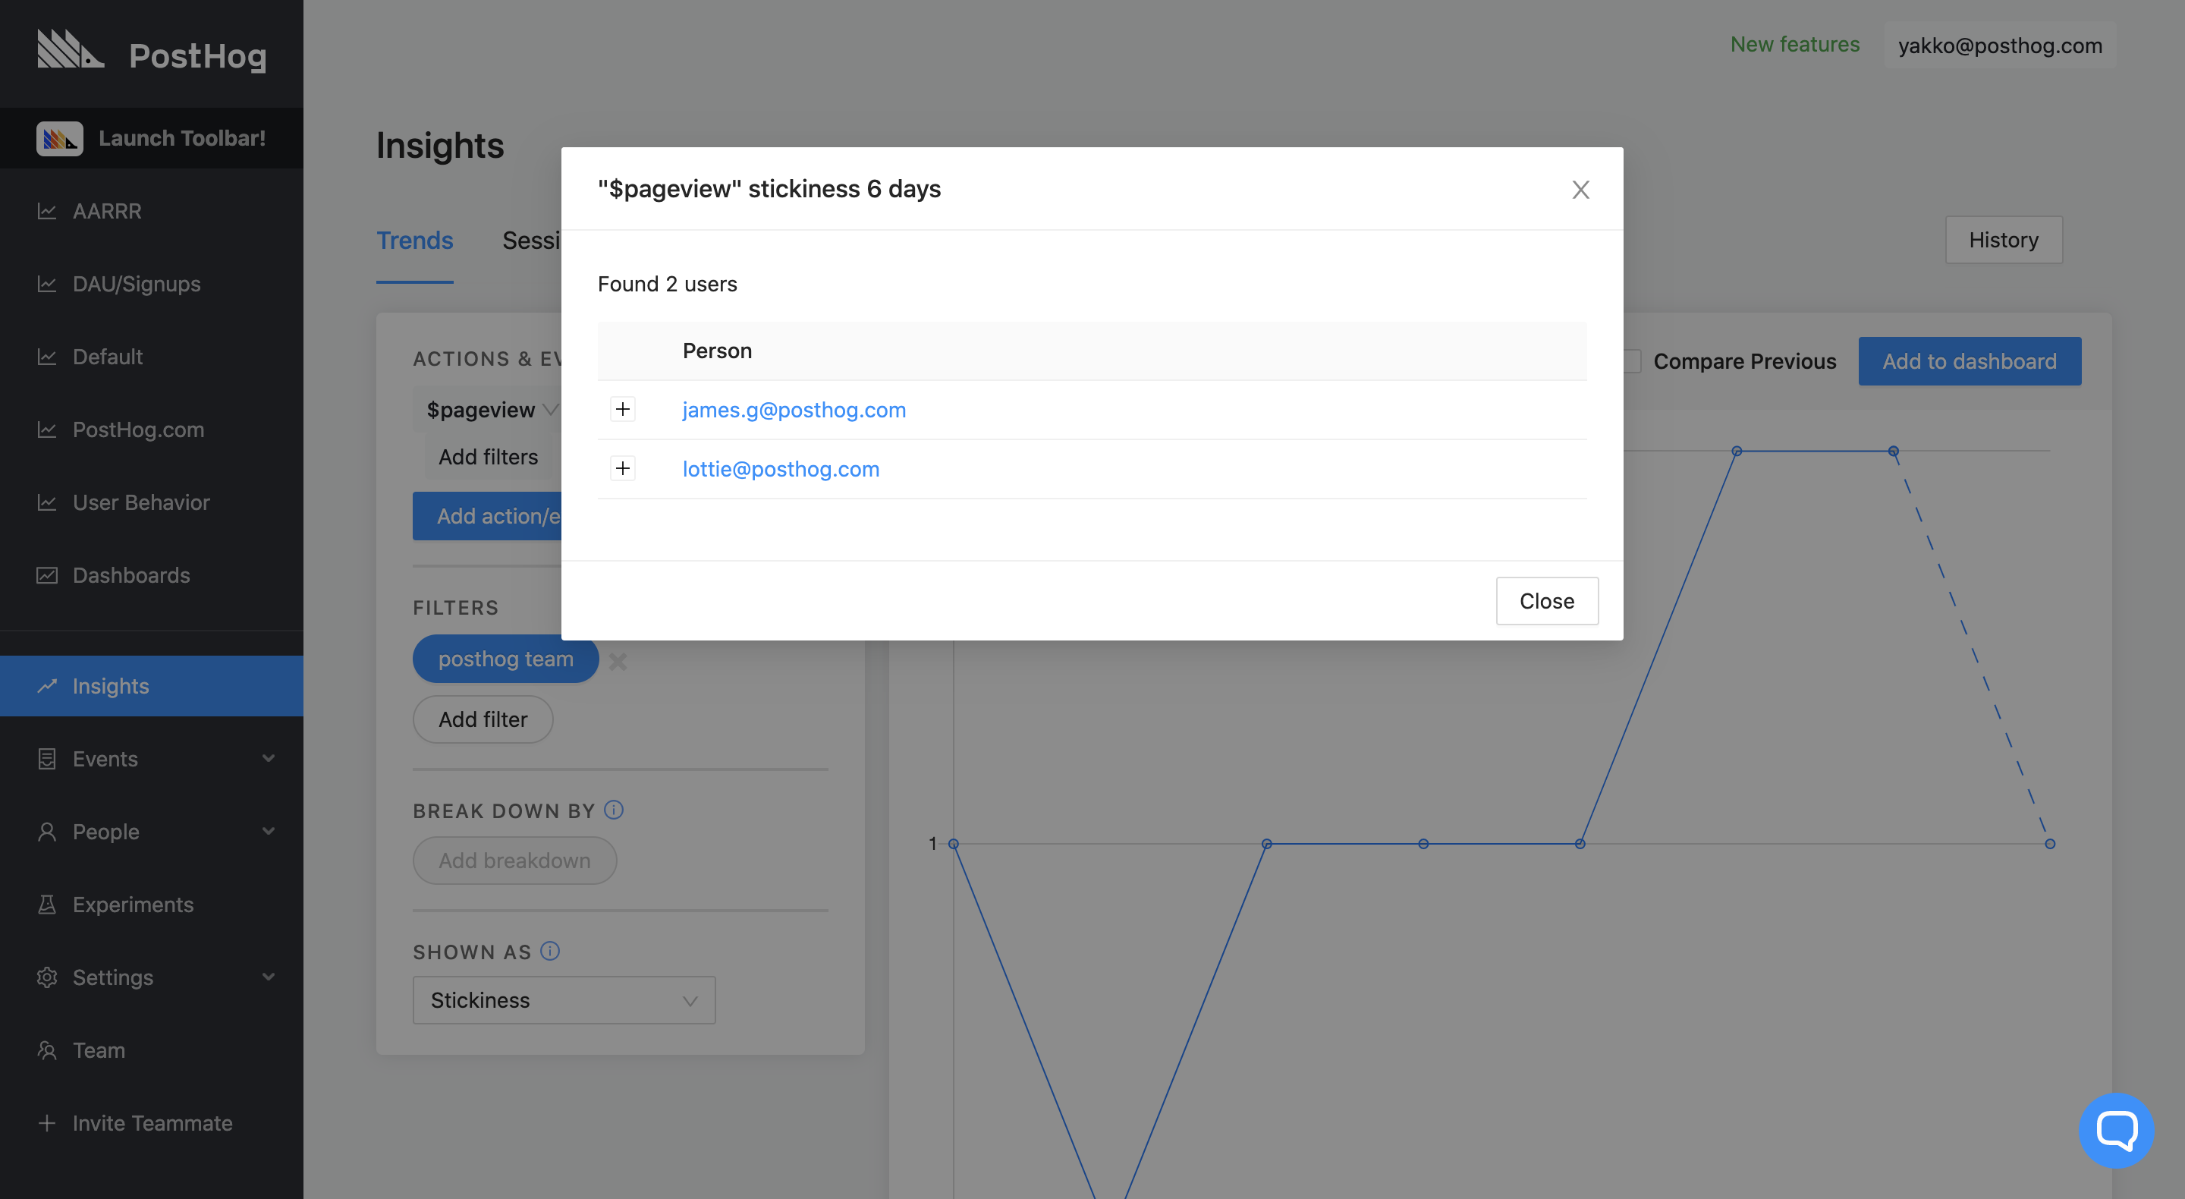Open Dashboards from sidebar icon
This screenshot has height=1199, width=2185.
click(46, 575)
